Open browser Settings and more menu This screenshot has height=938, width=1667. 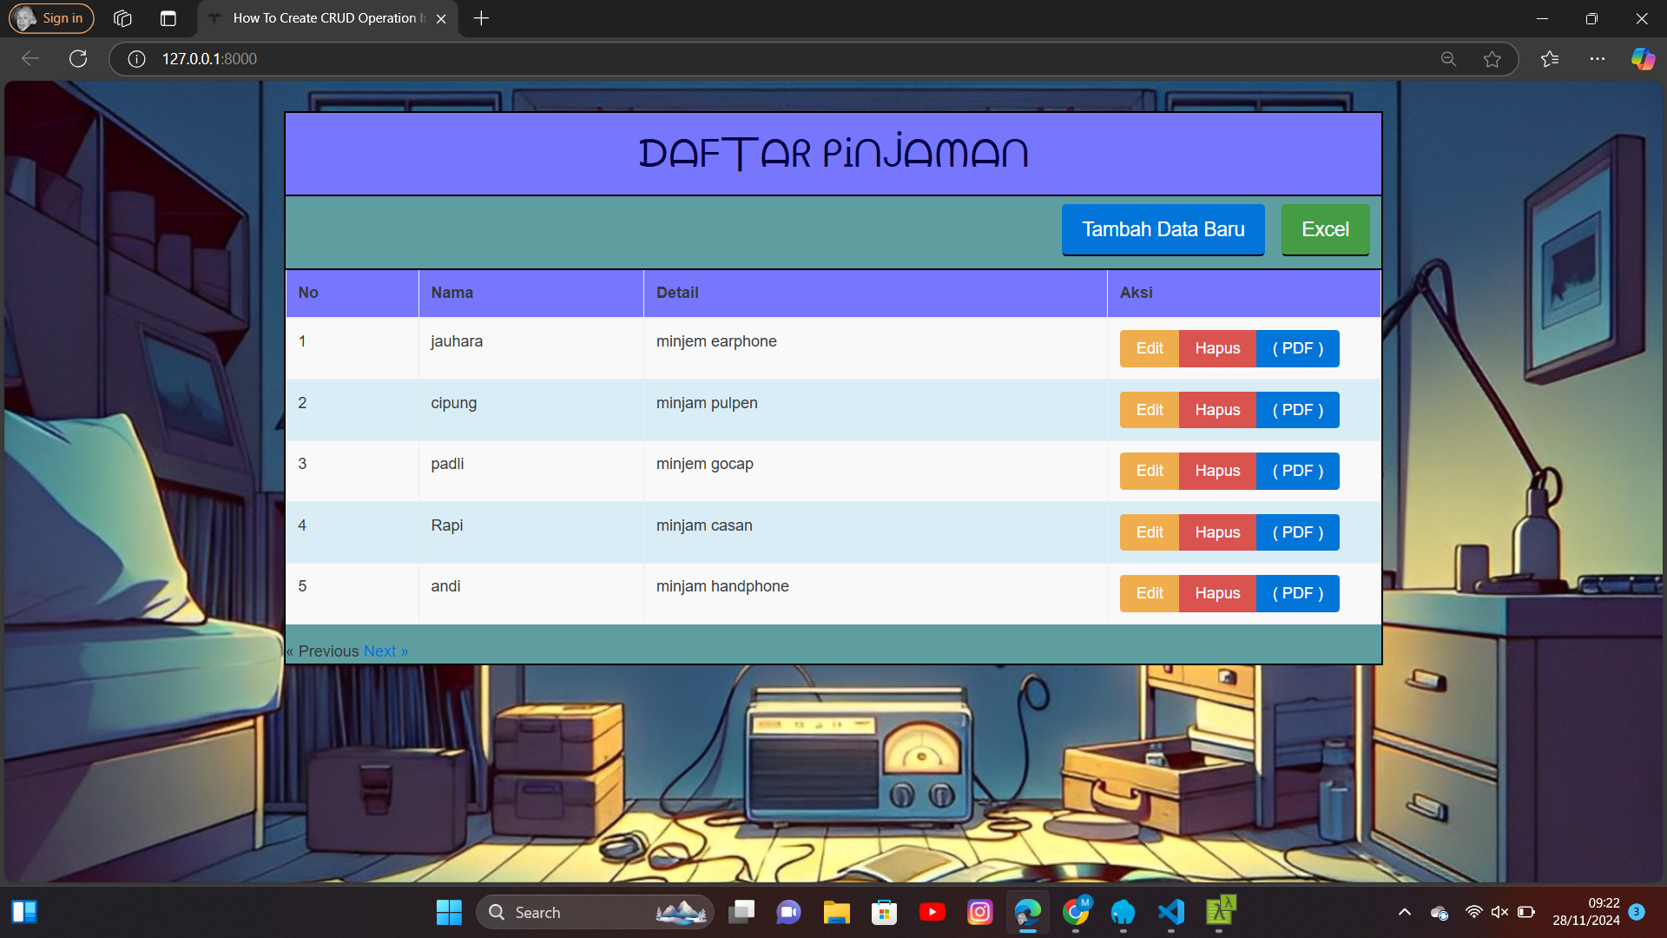tap(1597, 58)
